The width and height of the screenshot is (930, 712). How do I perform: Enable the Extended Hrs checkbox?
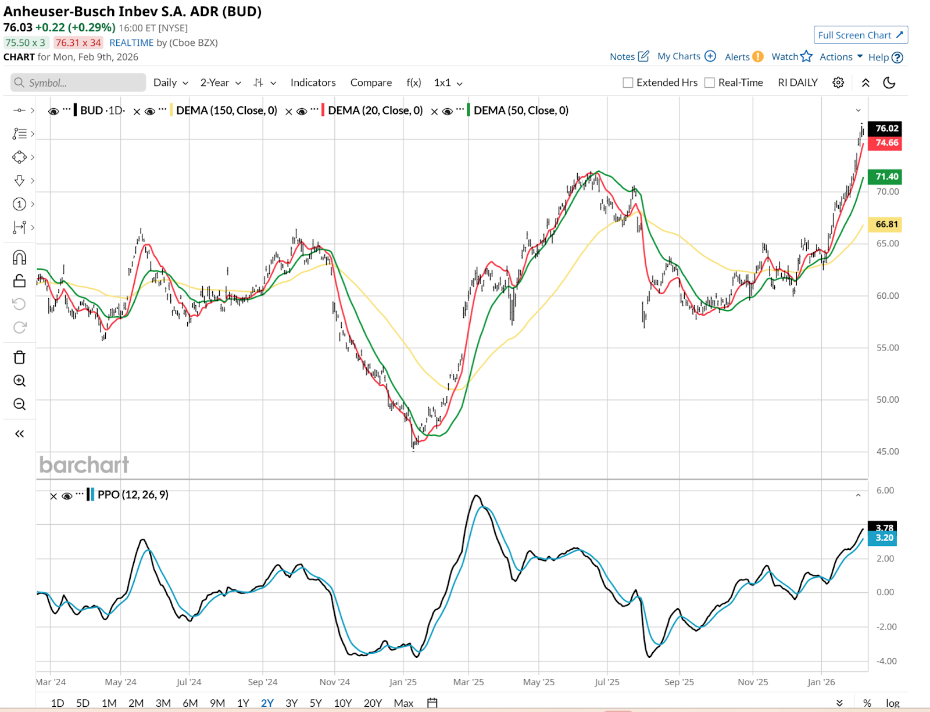(x=628, y=83)
